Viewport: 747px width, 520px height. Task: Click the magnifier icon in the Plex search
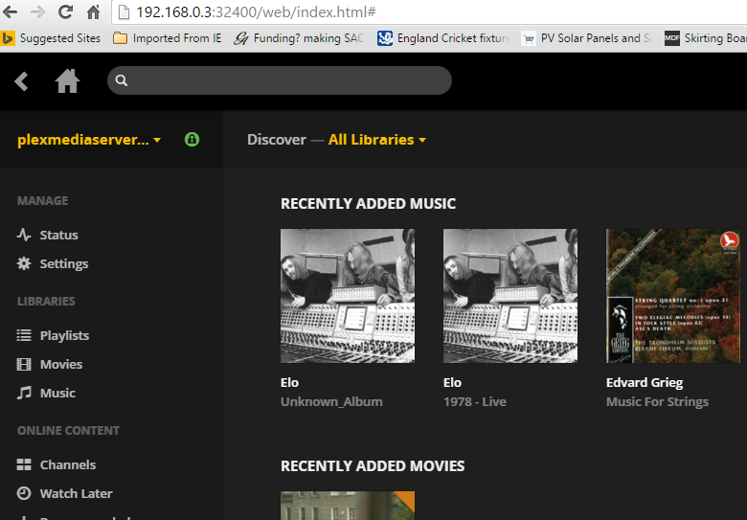coord(122,80)
